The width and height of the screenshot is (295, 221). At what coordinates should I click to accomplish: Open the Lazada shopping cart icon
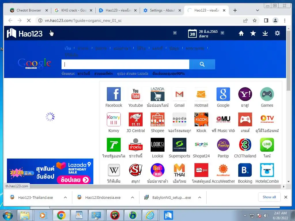(158, 94)
